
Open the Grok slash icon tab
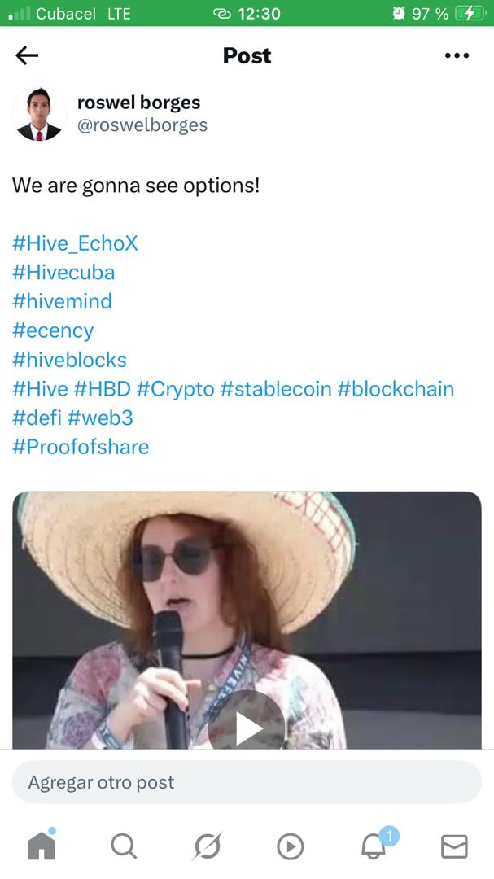[207, 846]
